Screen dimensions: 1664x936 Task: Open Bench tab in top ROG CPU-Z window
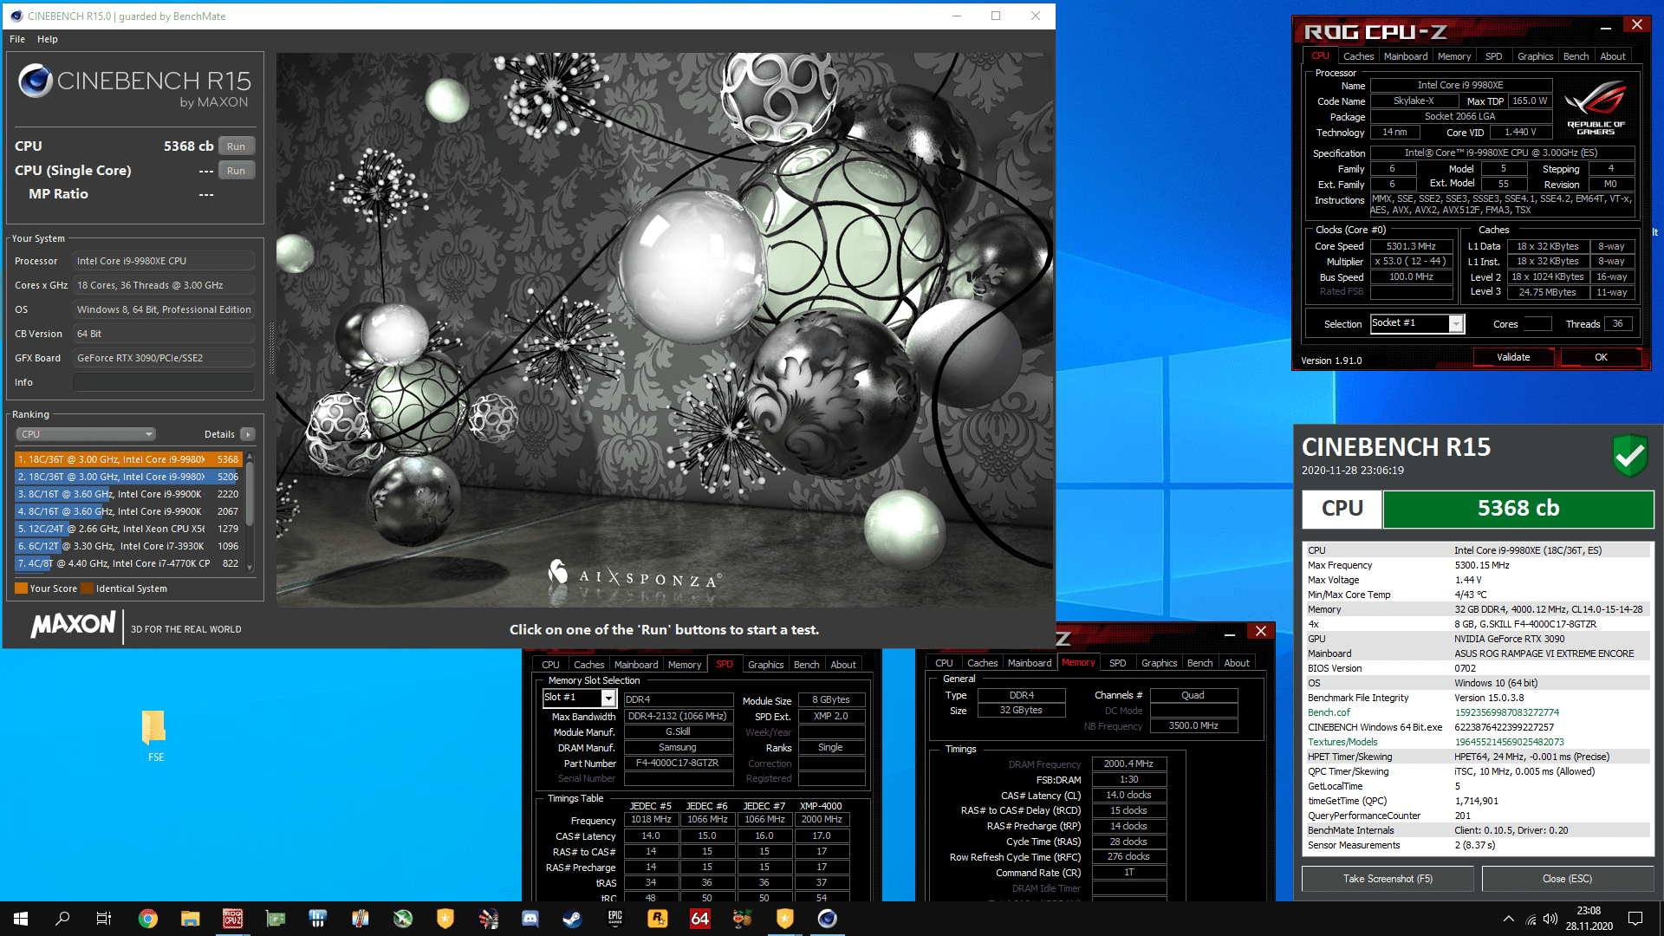point(1576,56)
